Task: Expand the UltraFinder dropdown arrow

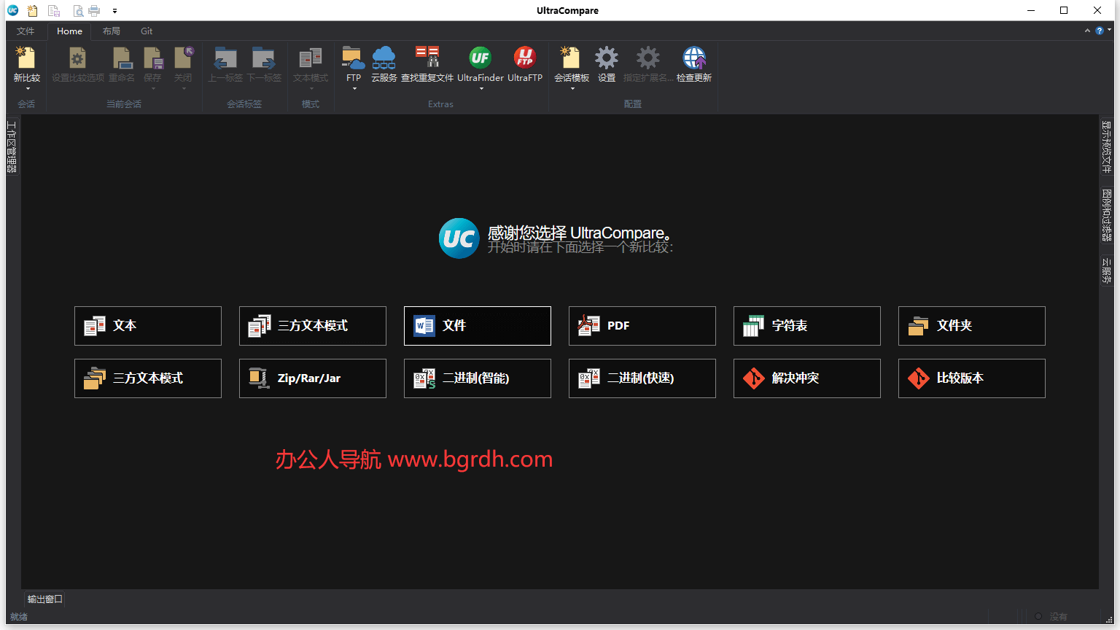Action: pos(481,89)
